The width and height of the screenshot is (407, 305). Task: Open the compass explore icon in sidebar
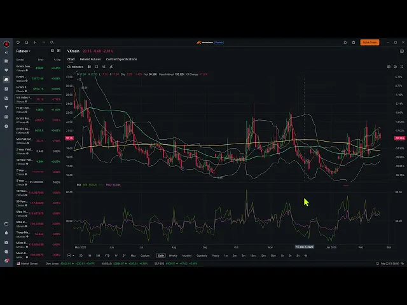(6, 126)
